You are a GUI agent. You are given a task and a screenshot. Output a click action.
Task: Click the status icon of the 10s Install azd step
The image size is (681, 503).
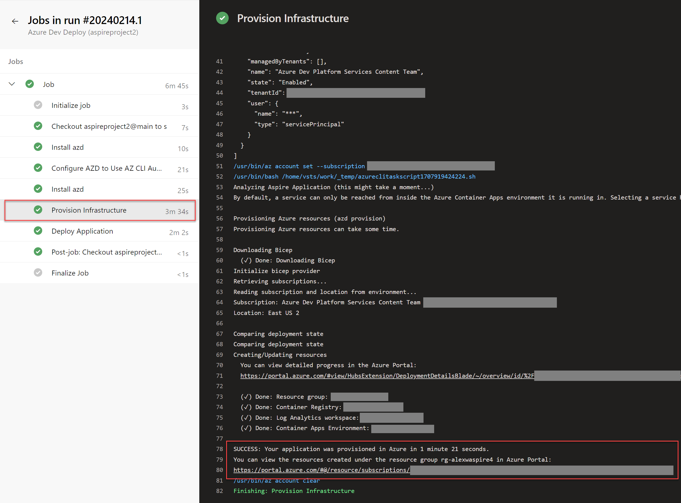38,147
